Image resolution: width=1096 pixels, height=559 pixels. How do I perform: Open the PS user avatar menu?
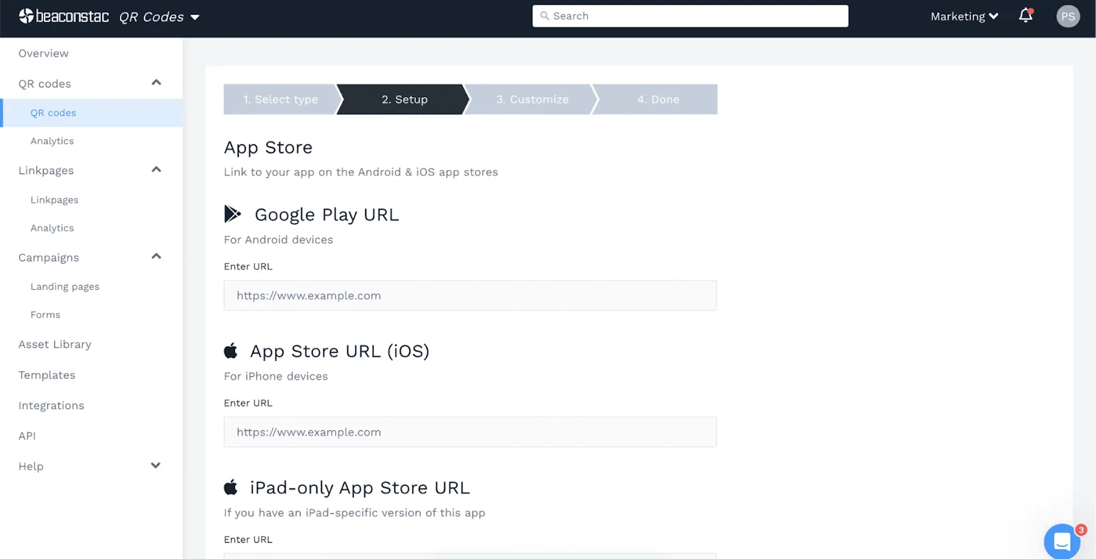coord(1068,16)
